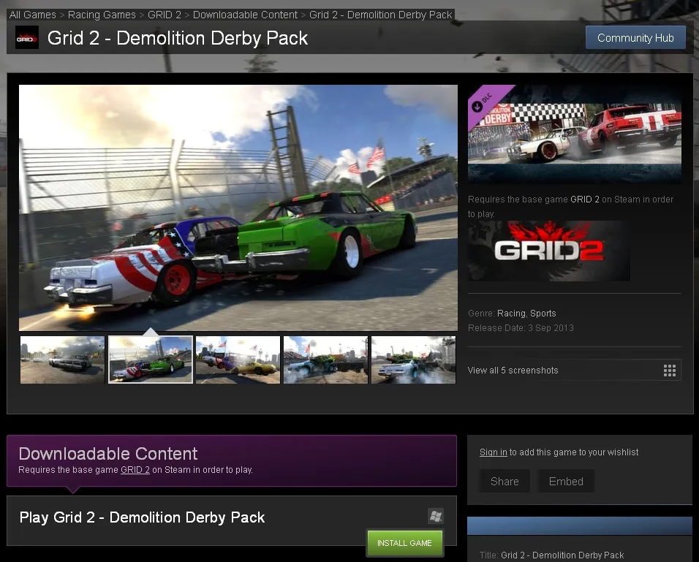Select fourth thumbnail with blue-green car
Viewport: 699px width, 562px height.
tap(326, 360)
